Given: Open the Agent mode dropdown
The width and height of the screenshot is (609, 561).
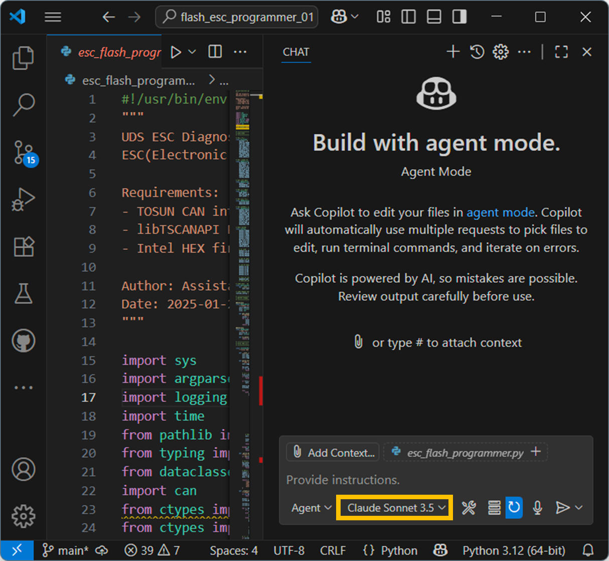Looking at the screenshot, I should pos(311,508).
